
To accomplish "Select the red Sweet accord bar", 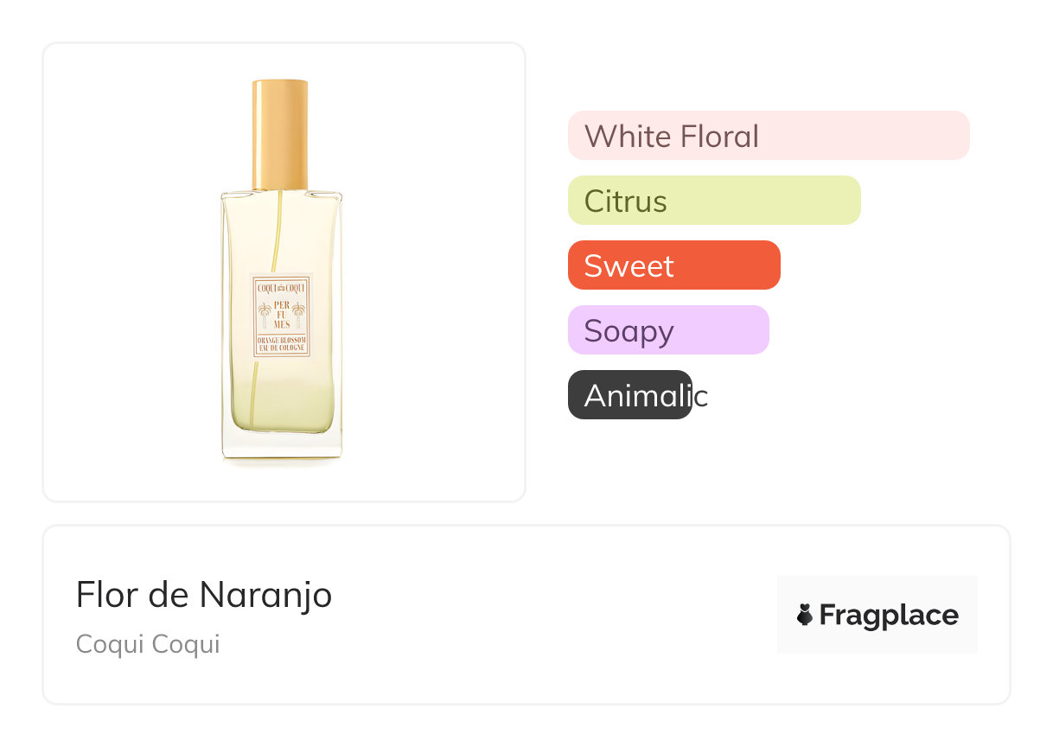I will pos(673,265).
